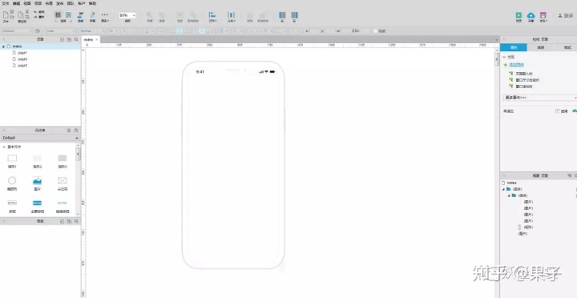Collapse the index page tree arrow

tap(3, 46)
